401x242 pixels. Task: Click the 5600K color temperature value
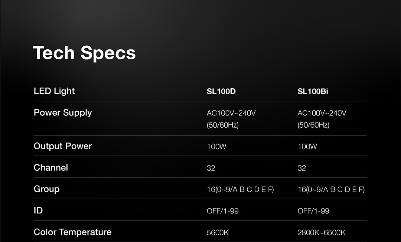point(218,233)
